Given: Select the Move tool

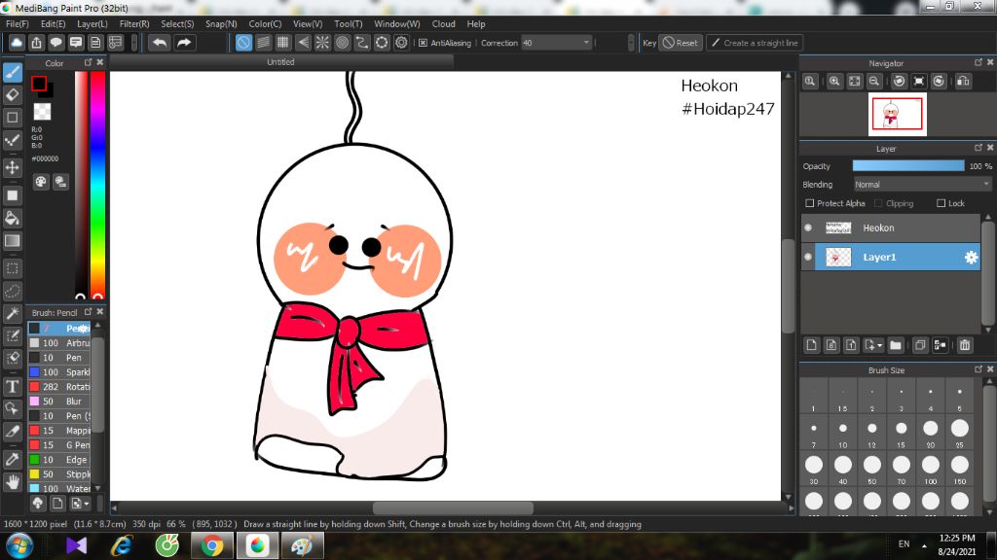Looking at the screenshot, I should pyautogui.click(x=12, y=167).
